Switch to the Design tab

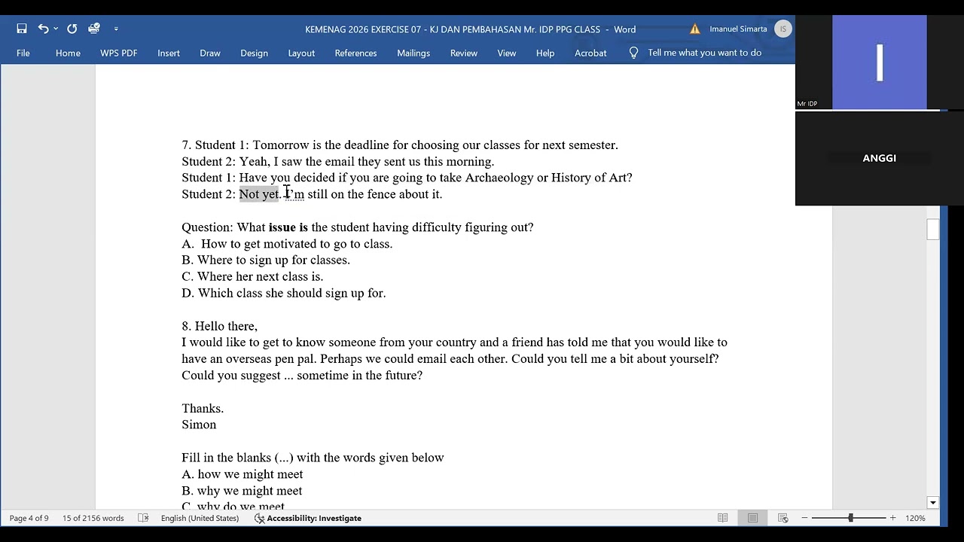click(x=254, y=53)
